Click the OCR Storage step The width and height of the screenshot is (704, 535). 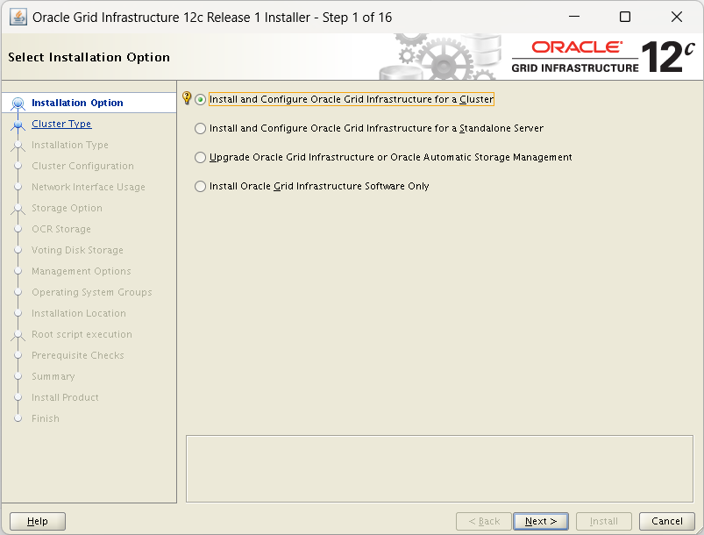click(61, 229)
